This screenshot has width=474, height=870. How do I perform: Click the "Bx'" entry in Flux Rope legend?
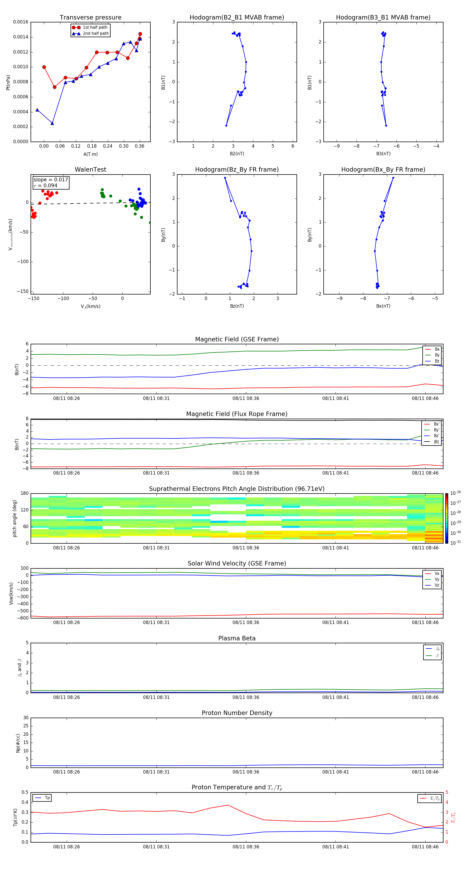tap(432, 424)
